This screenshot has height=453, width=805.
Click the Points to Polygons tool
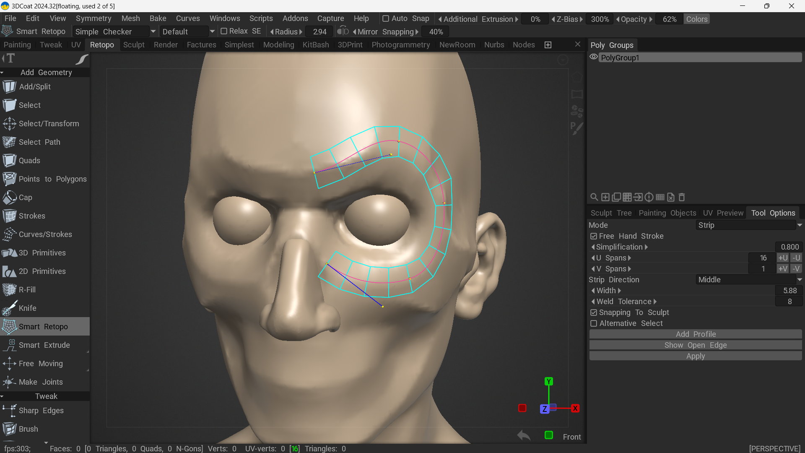52,179
